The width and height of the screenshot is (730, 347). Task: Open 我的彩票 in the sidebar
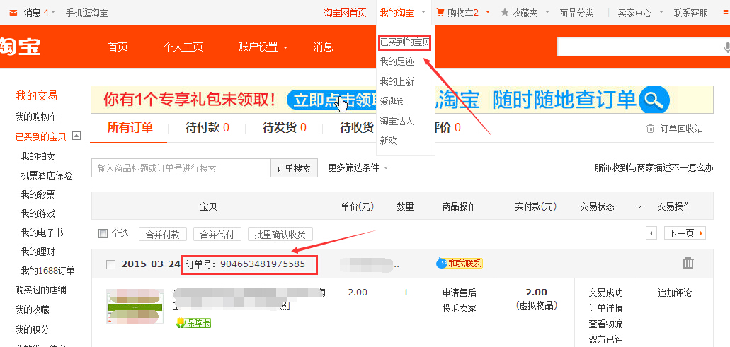click(38, 194)
